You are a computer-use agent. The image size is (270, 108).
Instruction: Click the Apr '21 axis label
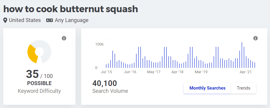pyautogui.click(x=246, y=72)
